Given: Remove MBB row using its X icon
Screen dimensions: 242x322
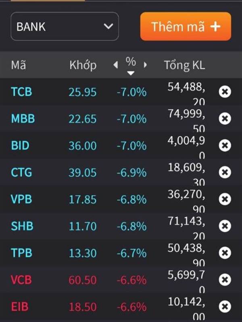Looking at the screenshot, I should click(x=225, y=119).
